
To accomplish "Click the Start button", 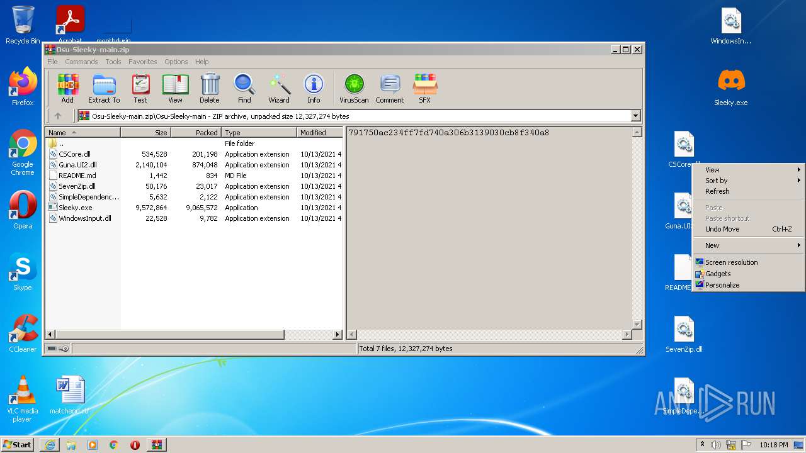I will [18, 445].
